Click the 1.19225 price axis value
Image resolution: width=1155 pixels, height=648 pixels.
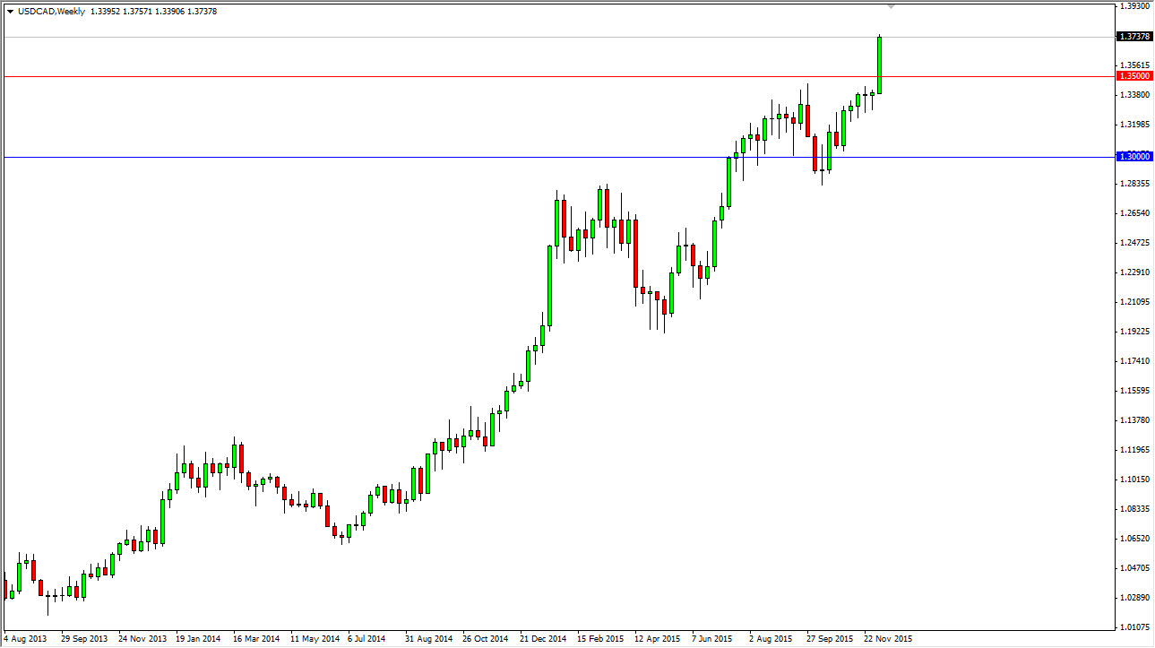tap(1134, 332)
